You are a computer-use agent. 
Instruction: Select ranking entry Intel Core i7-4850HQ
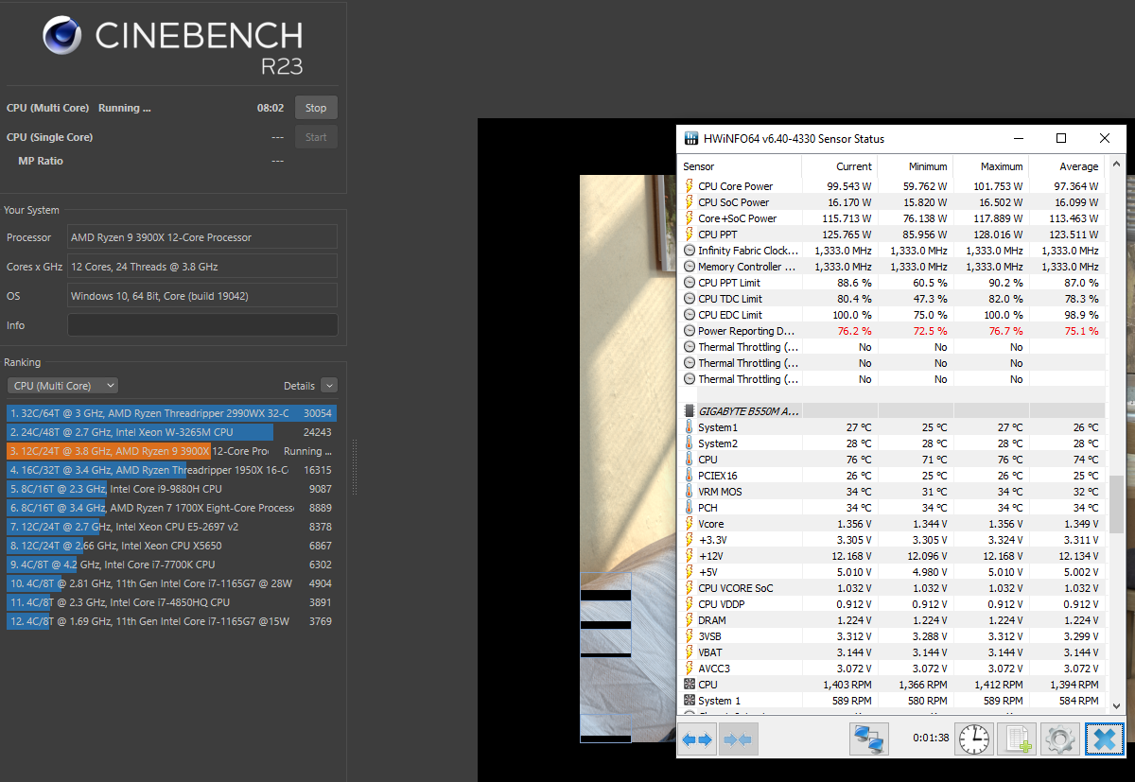click(x=171, y=602)
